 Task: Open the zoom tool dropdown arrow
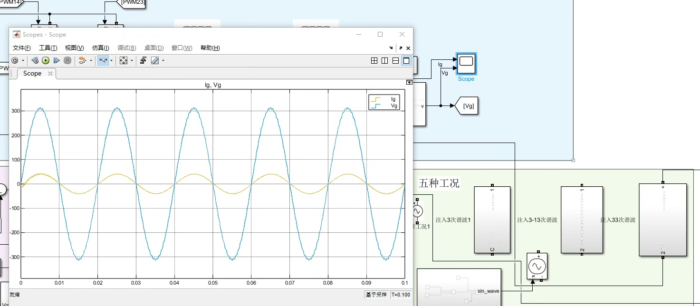click(x=112, y=60)
